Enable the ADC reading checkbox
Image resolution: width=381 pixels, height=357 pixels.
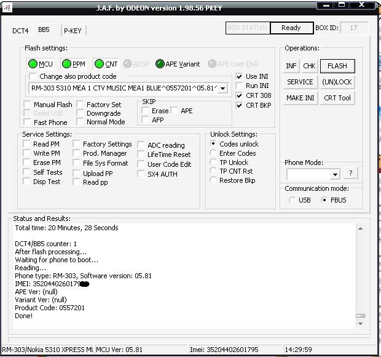(x=141, y=145)
